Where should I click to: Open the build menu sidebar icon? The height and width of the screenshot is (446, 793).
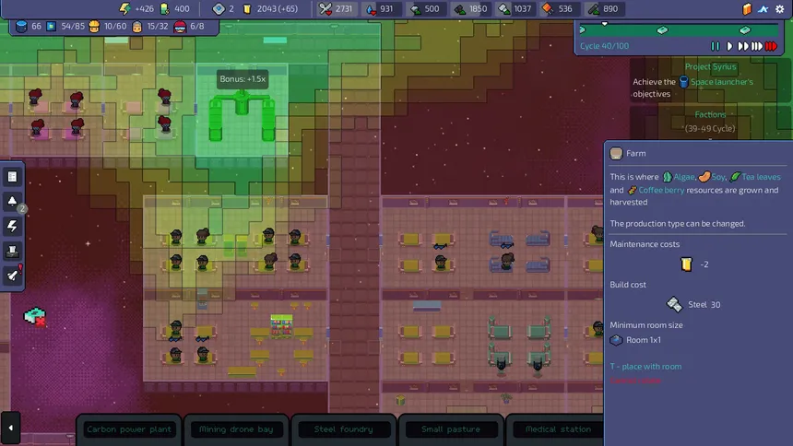(x=12, y=177)
